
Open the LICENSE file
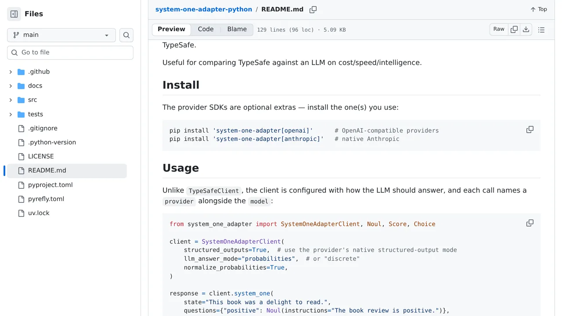coord(41,157)
